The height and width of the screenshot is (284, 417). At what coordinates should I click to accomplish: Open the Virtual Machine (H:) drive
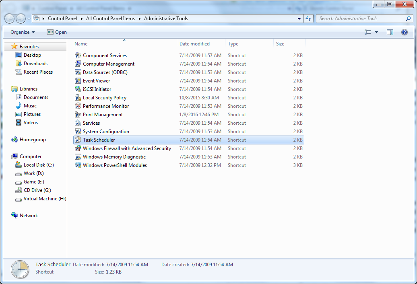[45, 199]
